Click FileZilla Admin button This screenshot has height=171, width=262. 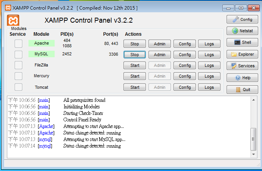pos(160,65)
